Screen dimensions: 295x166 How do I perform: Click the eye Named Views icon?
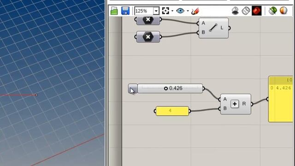(180, 11)
